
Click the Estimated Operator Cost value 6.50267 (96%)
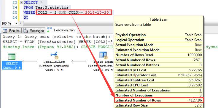tap(190, 75)
